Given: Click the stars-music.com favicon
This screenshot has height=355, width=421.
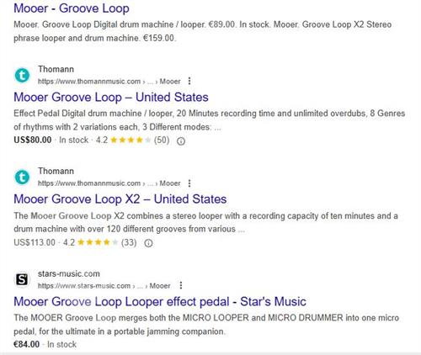Looking at the screenshot, I should [x=22, y=279].
